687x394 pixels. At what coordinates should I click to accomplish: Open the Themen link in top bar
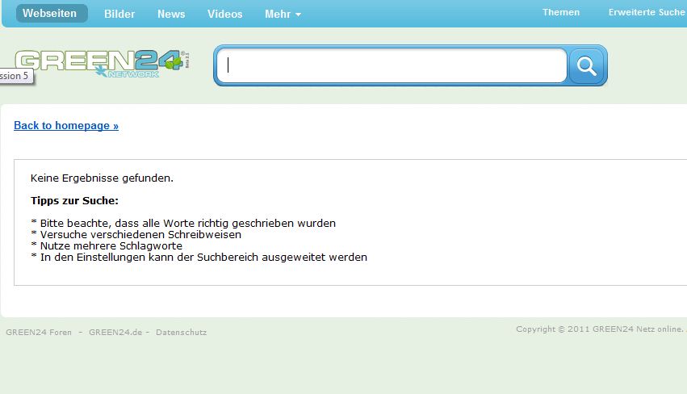(x=560, y=12)
